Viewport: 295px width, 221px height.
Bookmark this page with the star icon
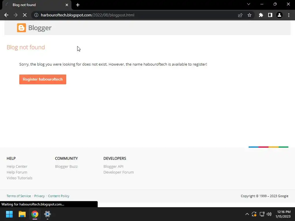(x=249, y=15)
